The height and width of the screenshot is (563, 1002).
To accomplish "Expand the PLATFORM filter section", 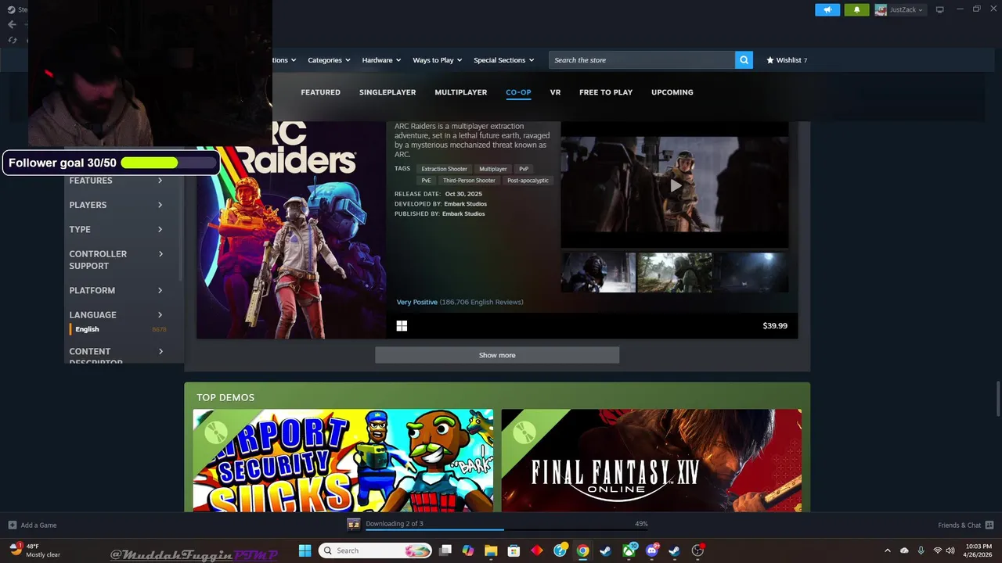I will pyautogui.click(x=116, y=290).
